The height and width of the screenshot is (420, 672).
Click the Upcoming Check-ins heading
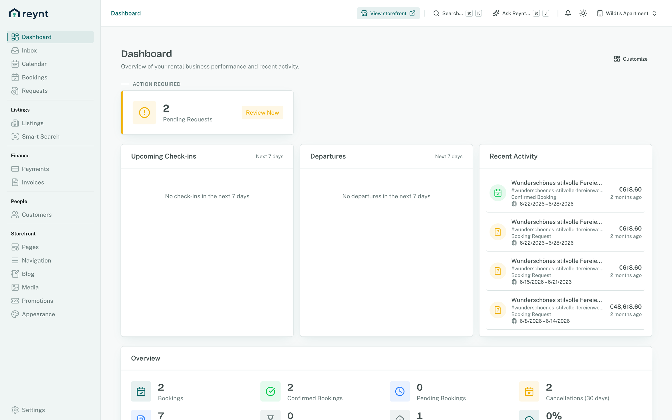coord(164,156)
